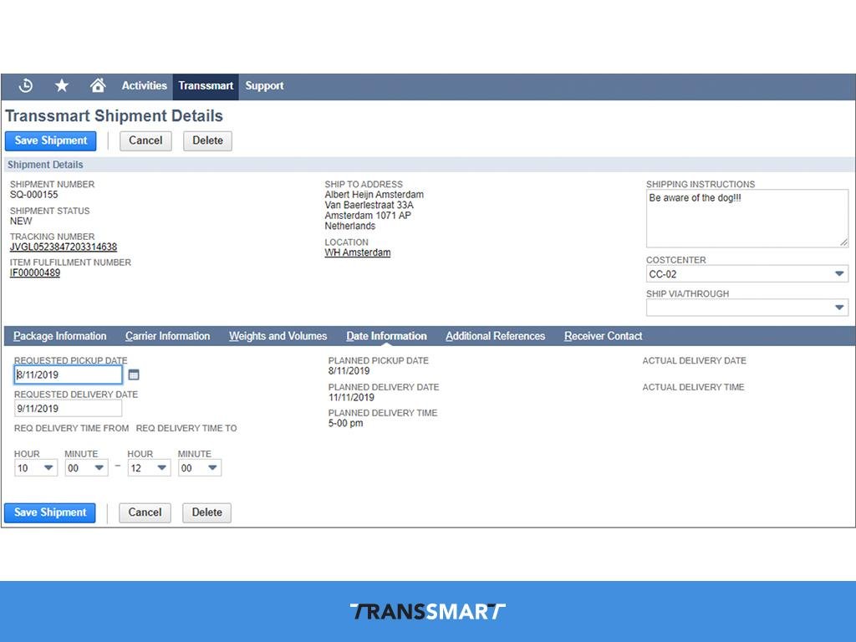This screenshot has height=642, width=856.
Task: Click the bottom Delete button
Action: 207,512
